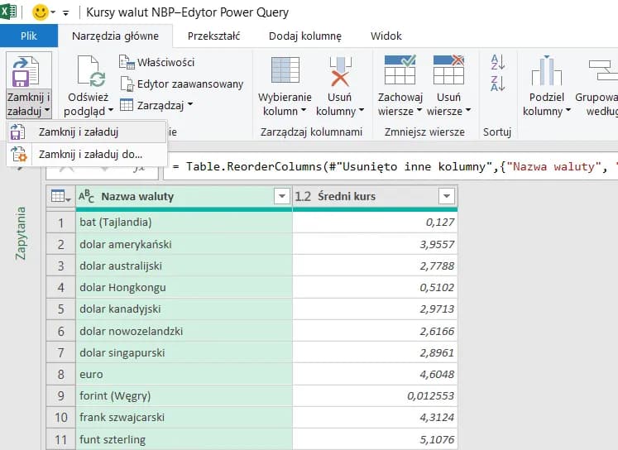Viewport: 618px width, 450px height.
Task: Sort descending with the Z-A icon
Action: click(x=497, y=82)
